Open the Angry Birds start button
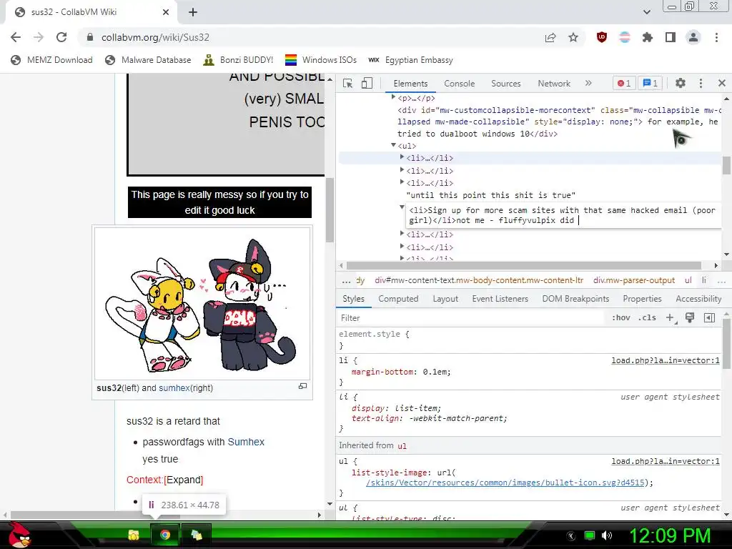The image size is (732, 549). click(19, 535)
